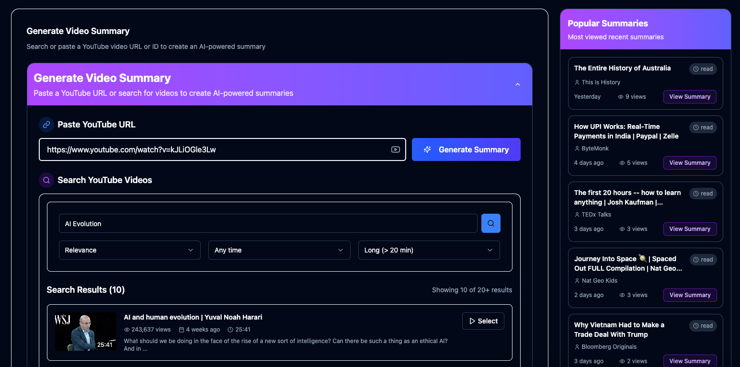Click the blue magnifier search button
The width and height of the screenshot is (740, 367).
[490, 223]
